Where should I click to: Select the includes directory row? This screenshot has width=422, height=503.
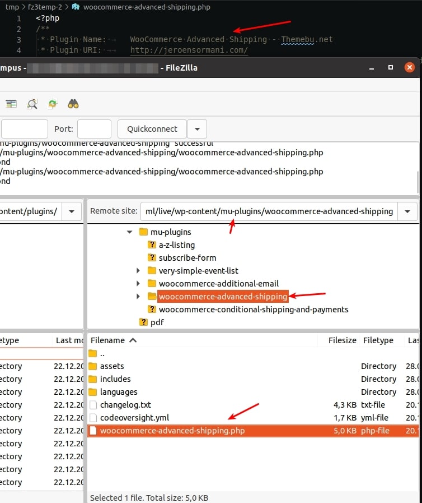[253, 379]
